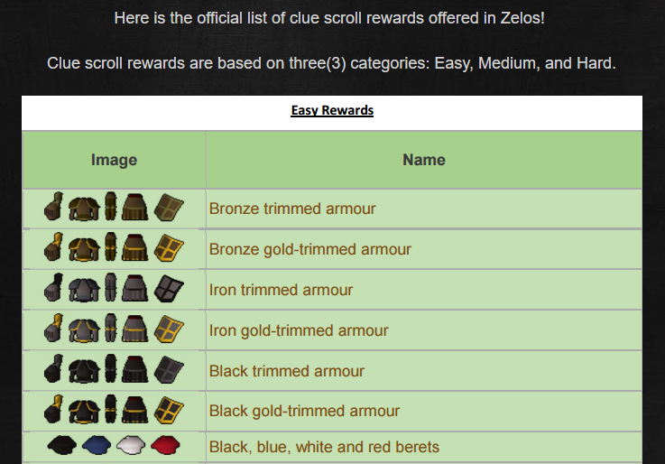Click the black beret icon

point(62,445)
